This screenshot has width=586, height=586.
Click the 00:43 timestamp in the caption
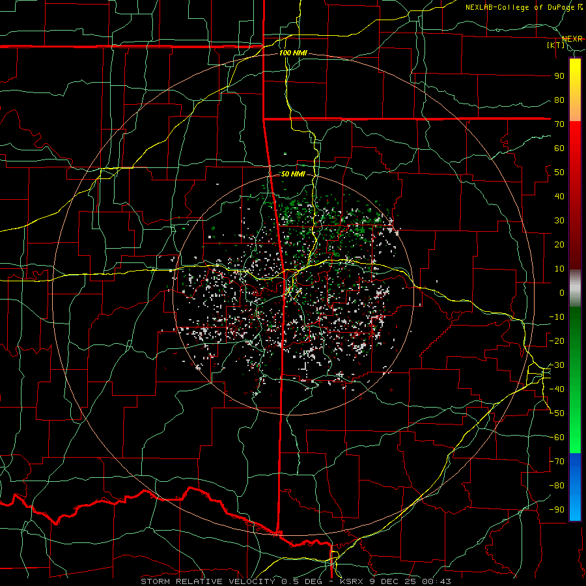click(436, 581)
